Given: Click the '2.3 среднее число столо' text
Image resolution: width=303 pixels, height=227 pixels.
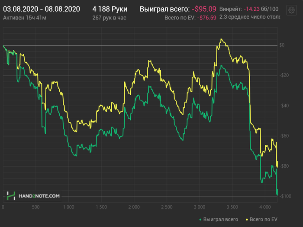Looking at the screenshot, I should 250,17.
